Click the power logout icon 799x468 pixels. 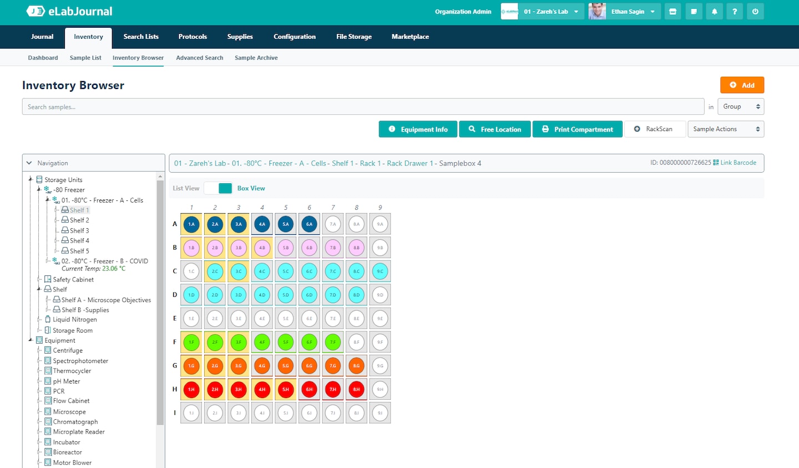pyautogui.click(x=755, y=12)
